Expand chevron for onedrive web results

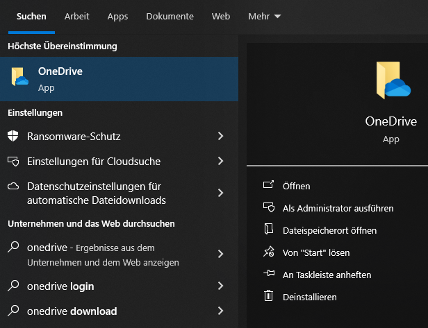[220, 254]
